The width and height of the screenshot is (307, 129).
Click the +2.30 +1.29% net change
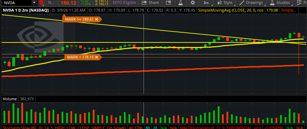tap(85, 2)
